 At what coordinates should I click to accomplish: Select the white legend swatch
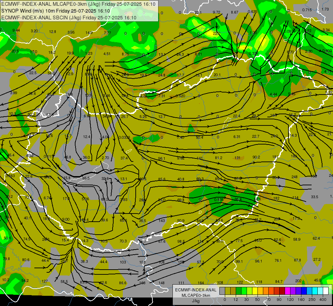[x=326, y=291]
